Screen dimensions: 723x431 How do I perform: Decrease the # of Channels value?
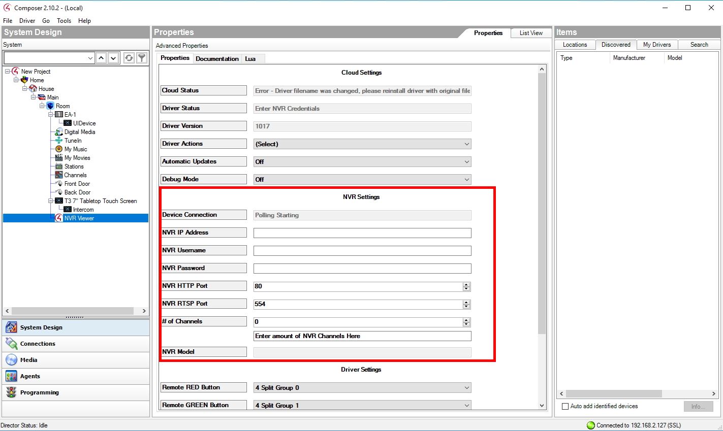click(x=466, y=324)
